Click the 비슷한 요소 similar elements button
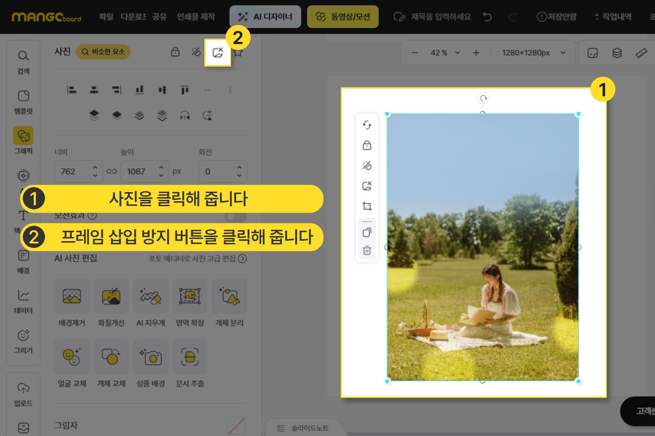The height and width of the screenshot is (436, 655). tap(103, 52)
